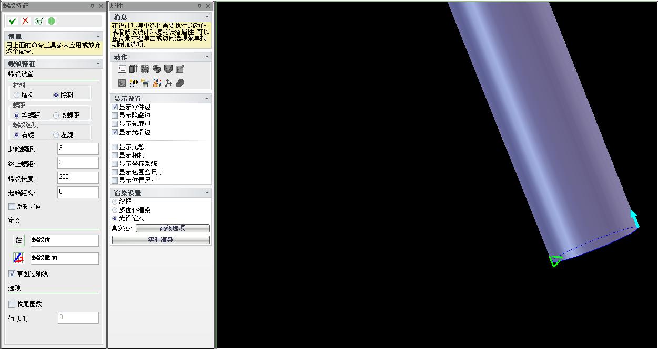
Task: Select the 线框 wireframe rendering option
Action: 115,202
